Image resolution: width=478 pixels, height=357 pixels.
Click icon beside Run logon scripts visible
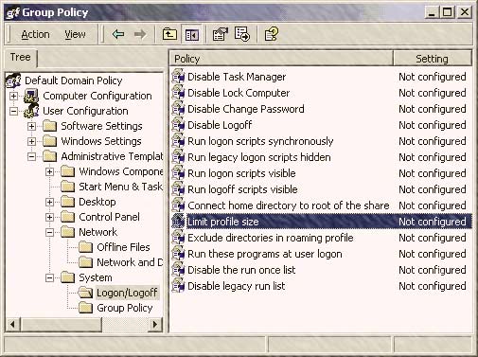click(x=178, y=173)
